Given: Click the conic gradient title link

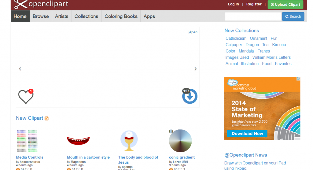Looking at the screenshot, I should click(182, 157).
